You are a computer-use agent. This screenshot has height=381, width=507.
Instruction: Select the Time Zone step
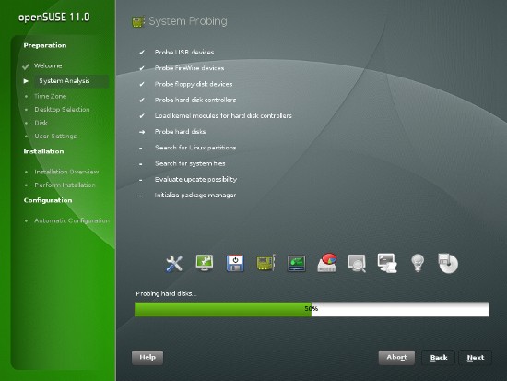pos(50,96)
